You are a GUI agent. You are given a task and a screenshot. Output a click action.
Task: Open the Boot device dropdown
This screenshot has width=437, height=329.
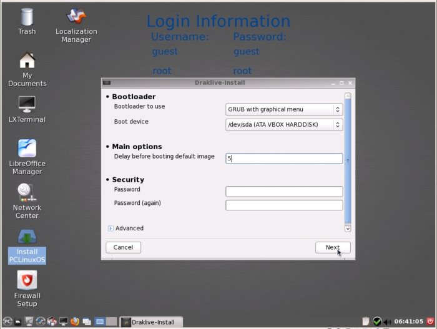[x=284, y=125]
